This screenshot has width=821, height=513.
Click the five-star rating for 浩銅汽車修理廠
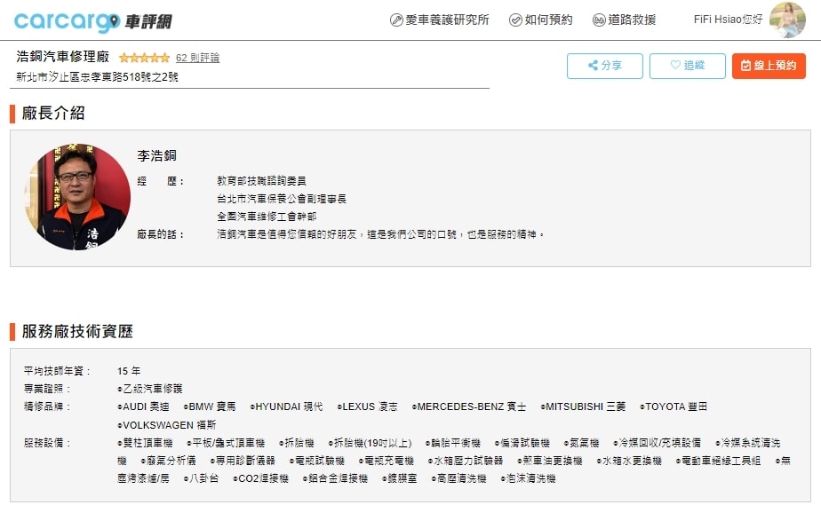[x=144, y=59]
